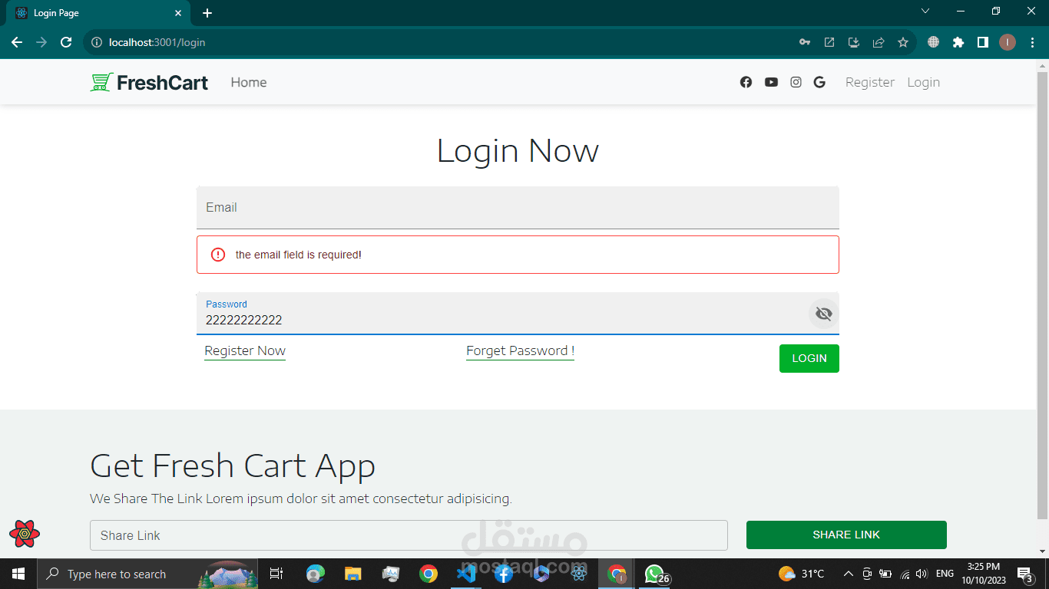Open the Facebook icon in navbar
The height and width of the screenshot is (589, 1049).
(746, 82)
